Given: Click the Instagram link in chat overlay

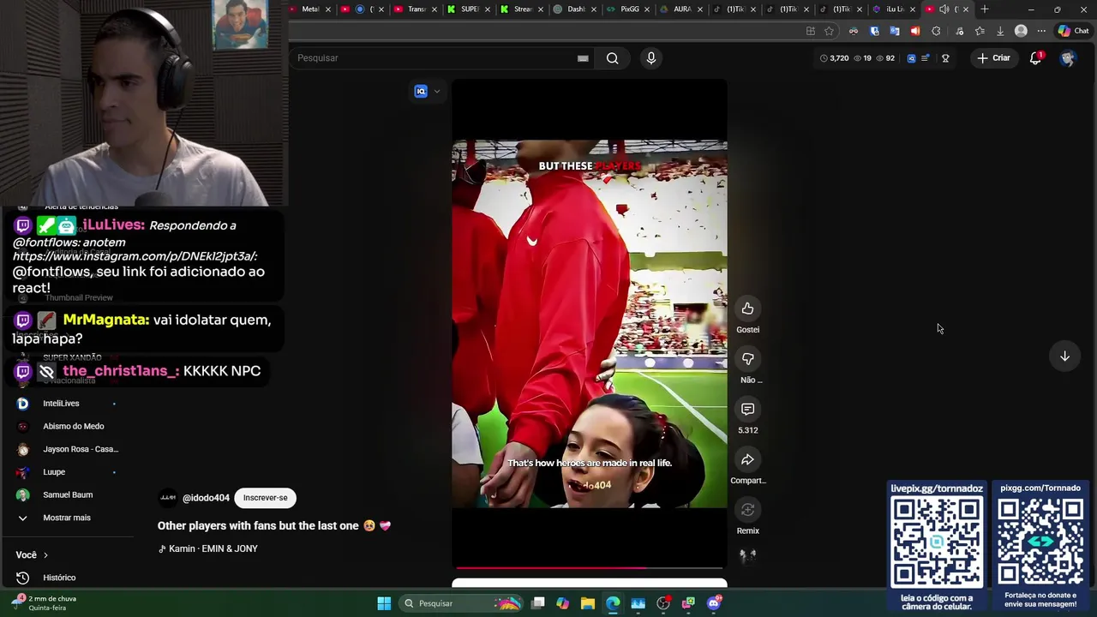Looking at the screenshot, I should (x=135, y=256).
